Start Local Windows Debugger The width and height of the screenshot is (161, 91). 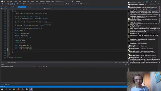point(46,4)
